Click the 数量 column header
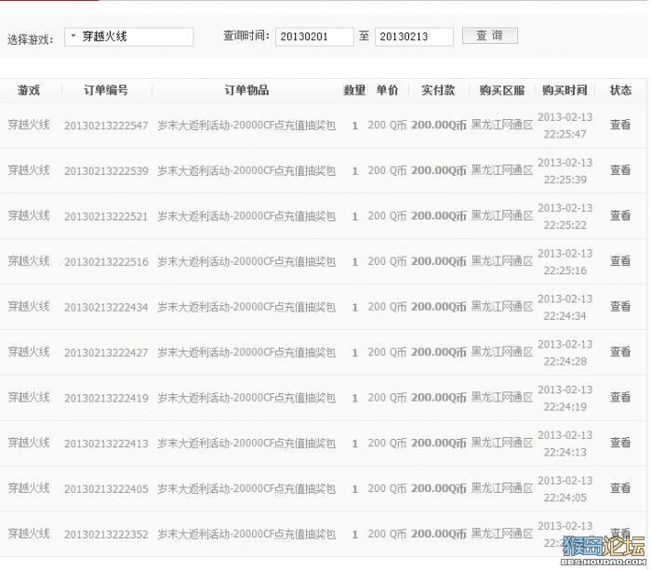The width and height of the screenshot is (651, 570). 354,90
